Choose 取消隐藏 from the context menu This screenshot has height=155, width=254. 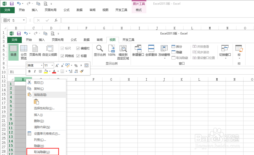point(42,151)
